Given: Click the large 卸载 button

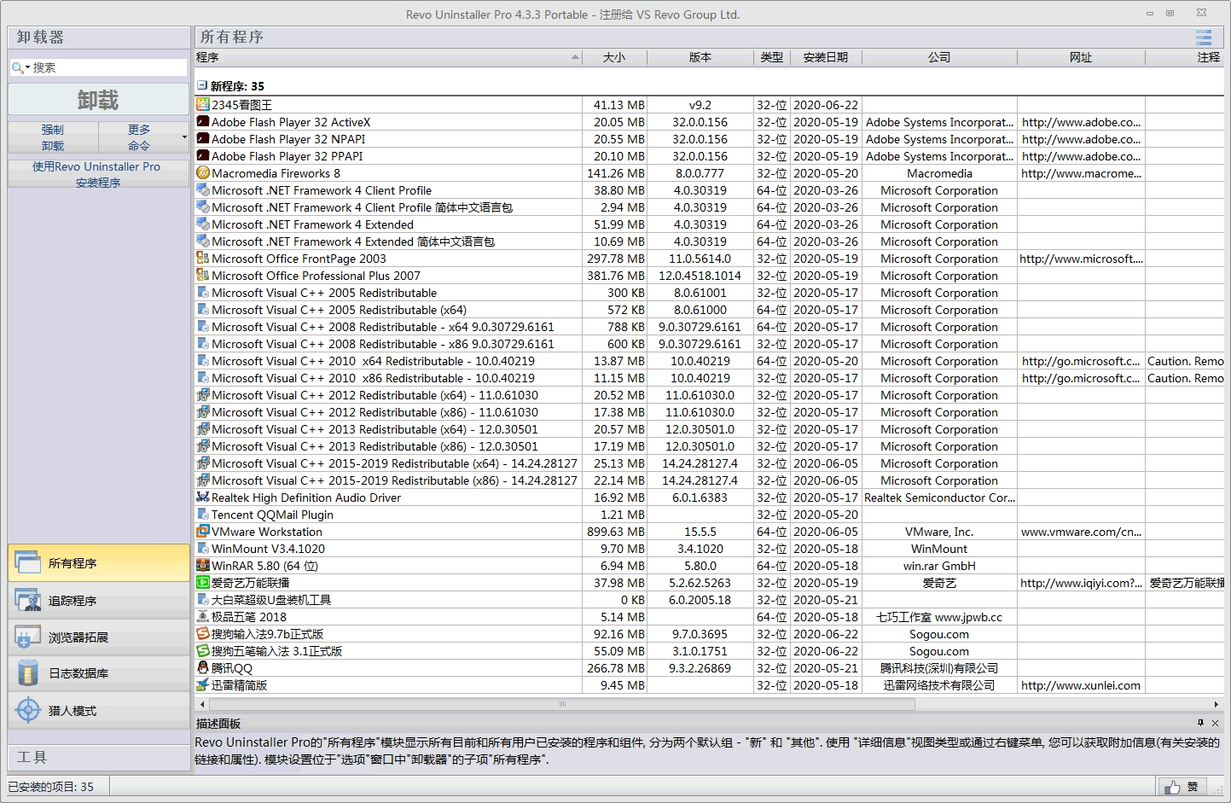Looking at the screenshot, I should [98, 100].
